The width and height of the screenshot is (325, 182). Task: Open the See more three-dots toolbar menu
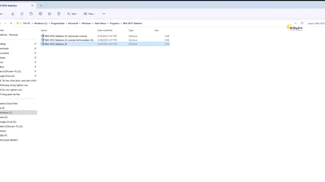(104, 14)
